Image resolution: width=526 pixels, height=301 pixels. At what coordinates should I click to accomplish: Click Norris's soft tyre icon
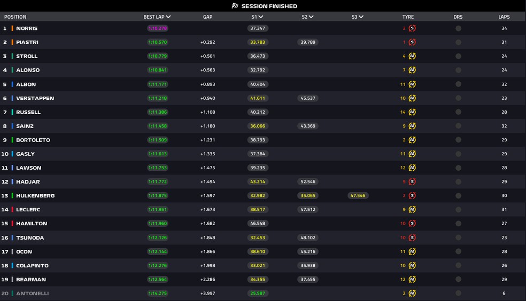click(412, 28)
